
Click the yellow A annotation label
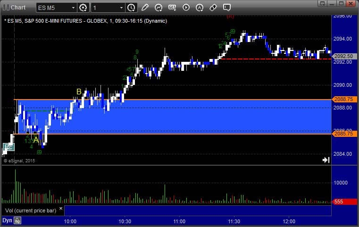click(x=36, y=140)
